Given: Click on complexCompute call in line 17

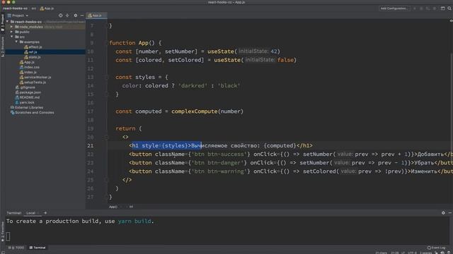Looking at the screenshot, I should coord(194,111).
